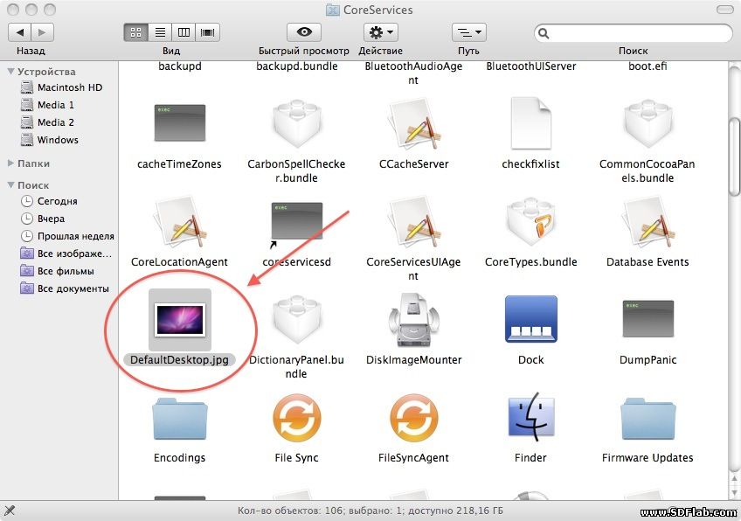The image size is (741, 521).
Task: Open the Все изображения smart folder
Action: pos(66,254)
